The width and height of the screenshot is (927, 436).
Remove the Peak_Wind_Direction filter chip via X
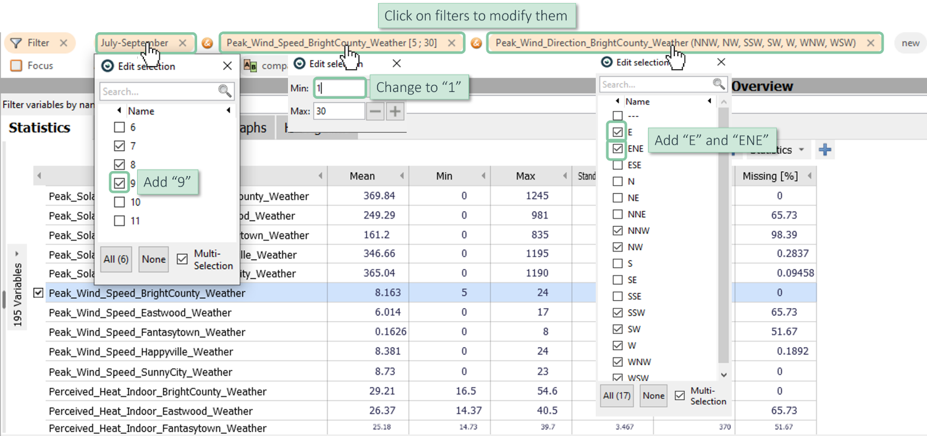871,43
